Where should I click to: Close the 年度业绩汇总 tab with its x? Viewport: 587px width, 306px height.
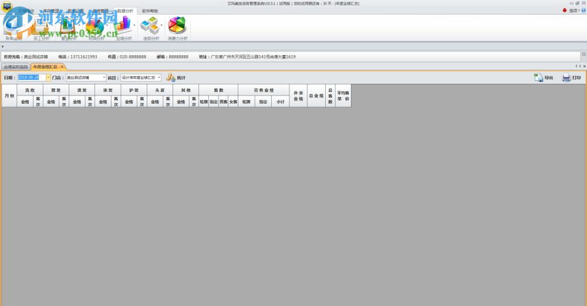point(62,67)
